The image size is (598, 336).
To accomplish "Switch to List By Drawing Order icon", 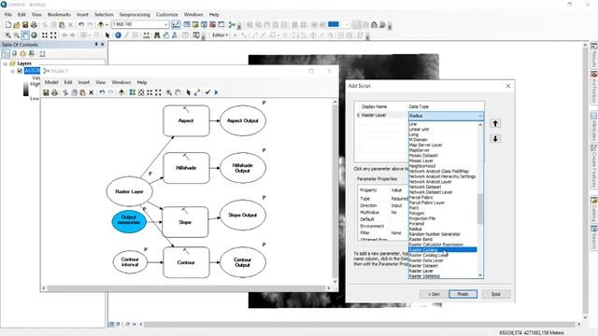I will [x=6, y=54].
